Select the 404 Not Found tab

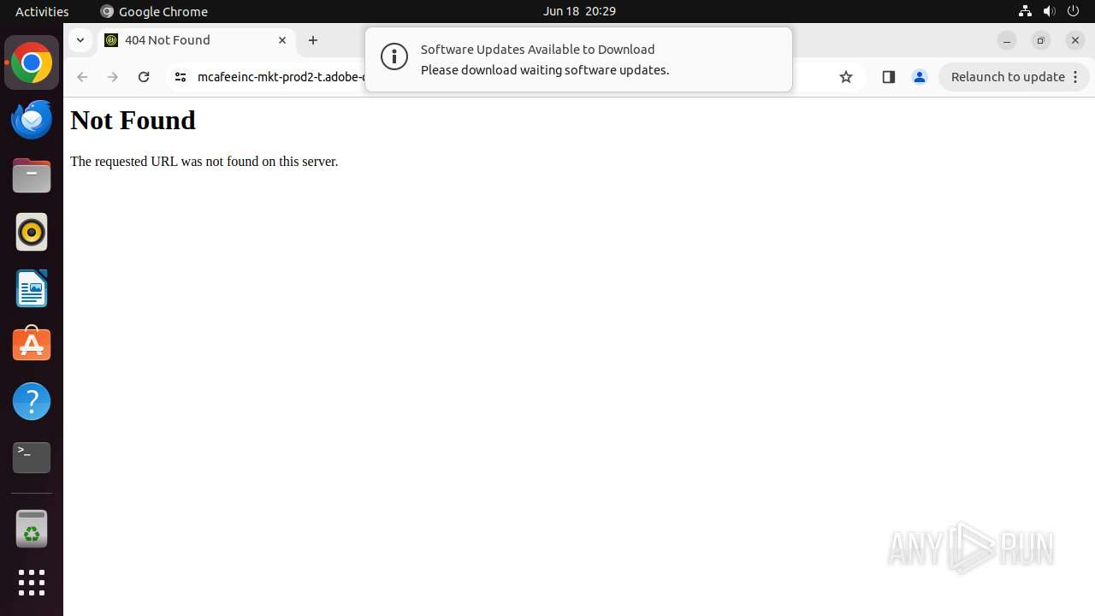coord(196,40)
